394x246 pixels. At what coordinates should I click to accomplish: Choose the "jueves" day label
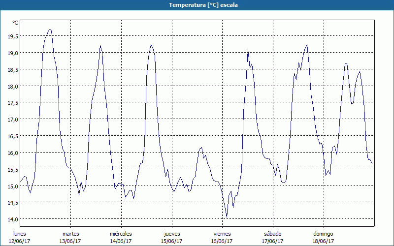(x=171, y=234)
